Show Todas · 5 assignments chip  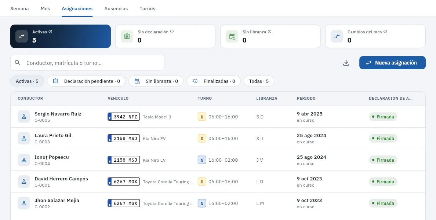(x=259, y=81)
